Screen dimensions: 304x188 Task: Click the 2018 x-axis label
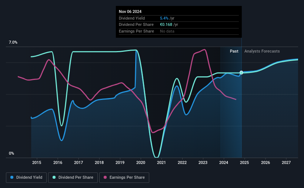click(x=99, y=162)
